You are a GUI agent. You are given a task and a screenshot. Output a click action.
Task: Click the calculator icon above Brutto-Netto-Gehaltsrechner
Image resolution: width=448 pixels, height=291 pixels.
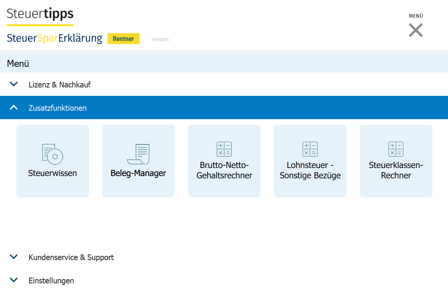[224, 149]
